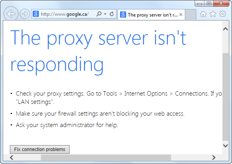Image resolution: width=232 pixels, height=164 pixels.
Task: Refresh the page with the reload icon
Action: (112, 14)
